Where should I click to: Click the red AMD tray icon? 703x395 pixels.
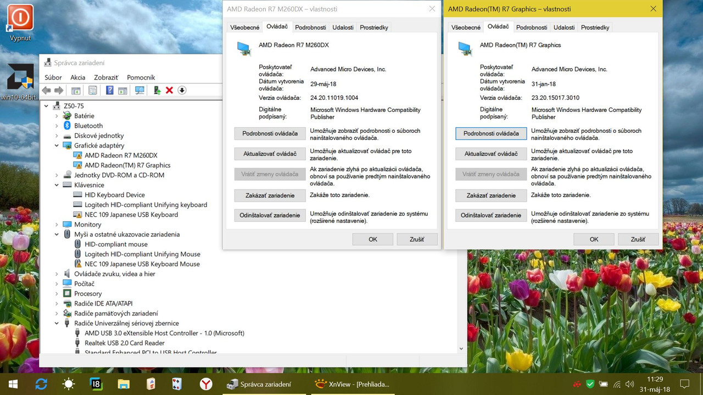(x=577, y=384)
